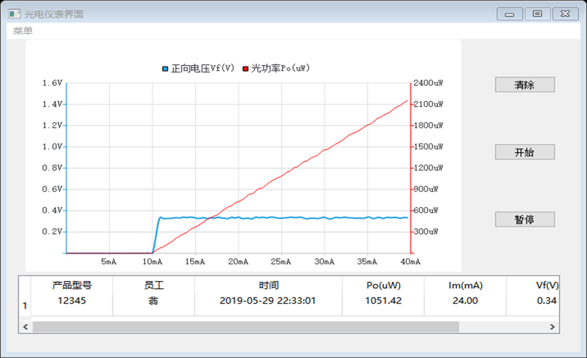Open the 菜单 menu
Viewport: 587px width, 358px height.
(x=23, y=31)
